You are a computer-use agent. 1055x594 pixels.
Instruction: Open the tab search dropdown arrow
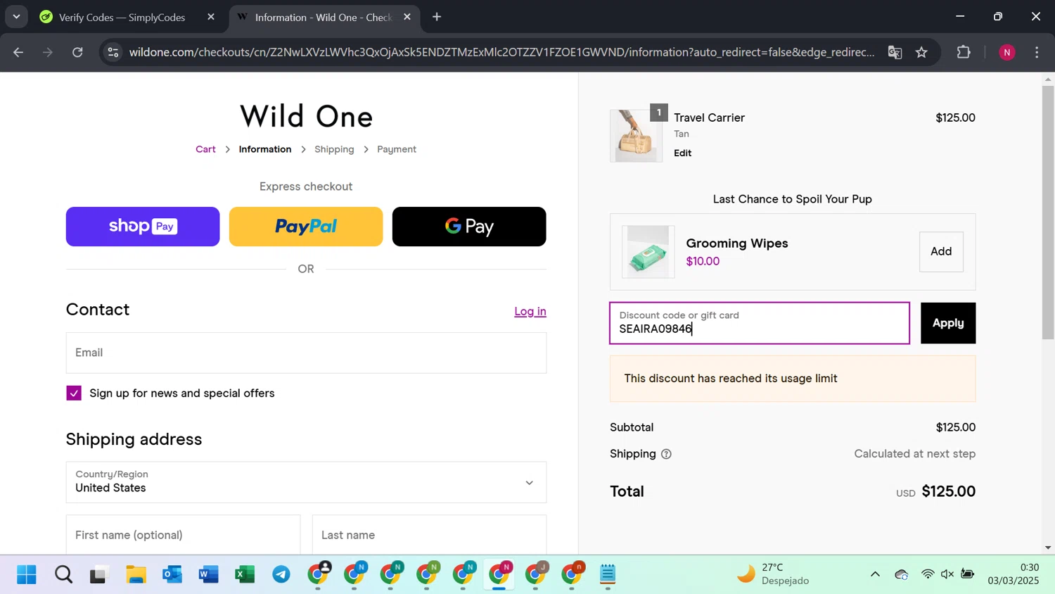[x=16, y=17]
